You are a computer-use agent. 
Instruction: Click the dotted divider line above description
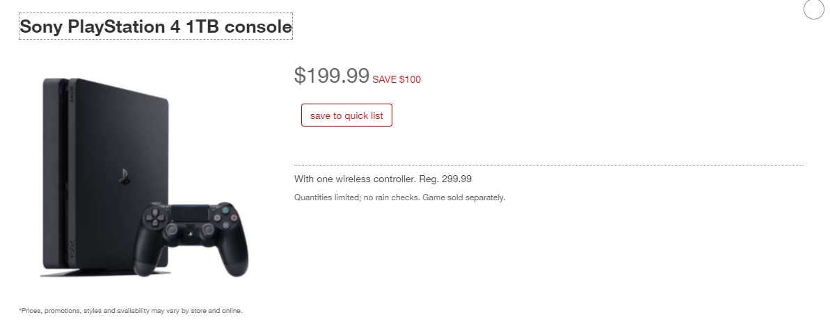click(x=549, y=165)
